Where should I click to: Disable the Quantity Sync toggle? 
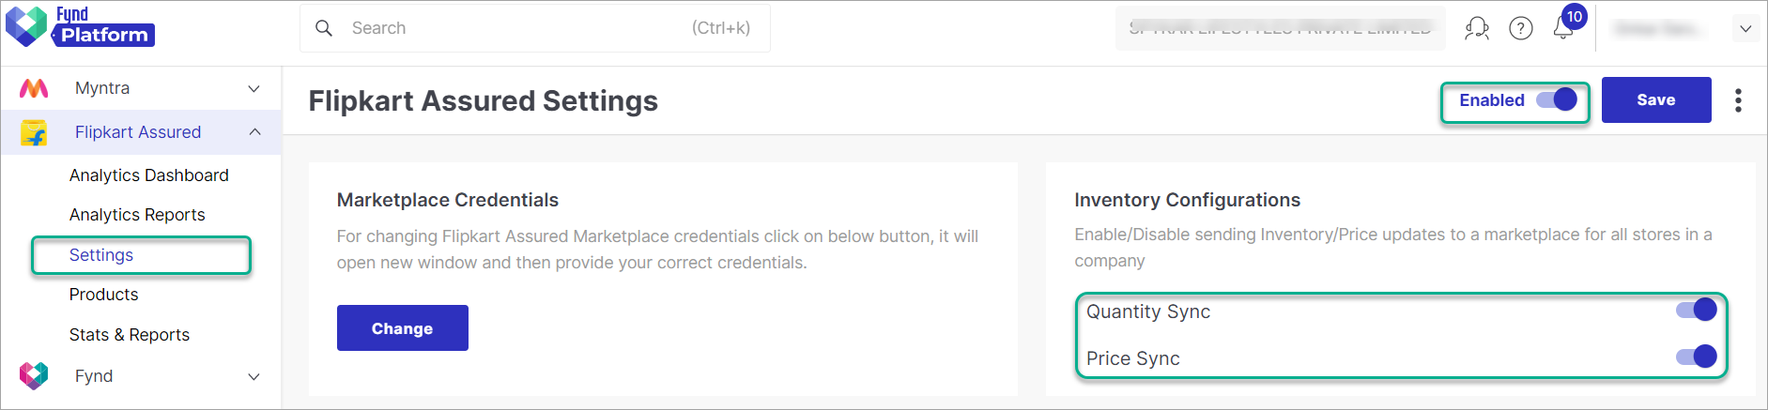coord(1697,311)
